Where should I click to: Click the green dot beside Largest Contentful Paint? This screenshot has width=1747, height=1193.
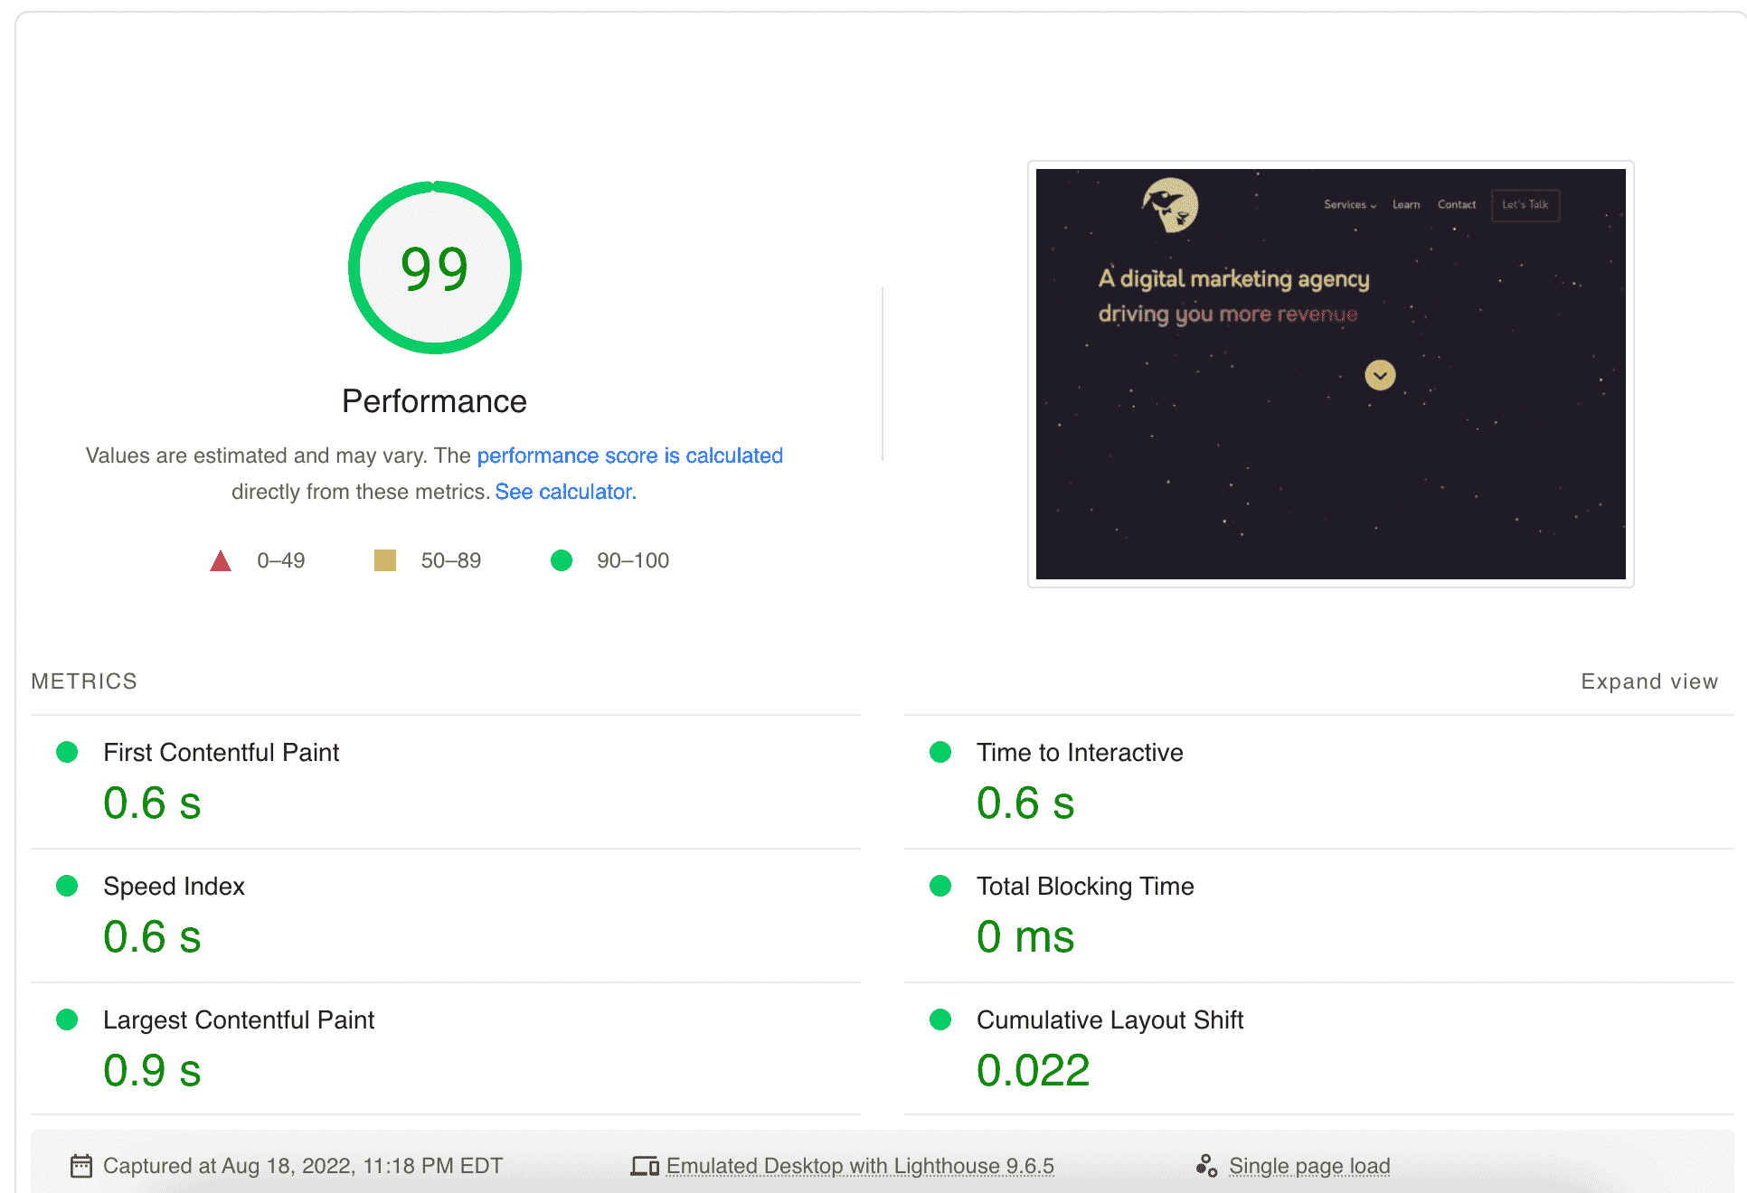(x=67, y=1019)
